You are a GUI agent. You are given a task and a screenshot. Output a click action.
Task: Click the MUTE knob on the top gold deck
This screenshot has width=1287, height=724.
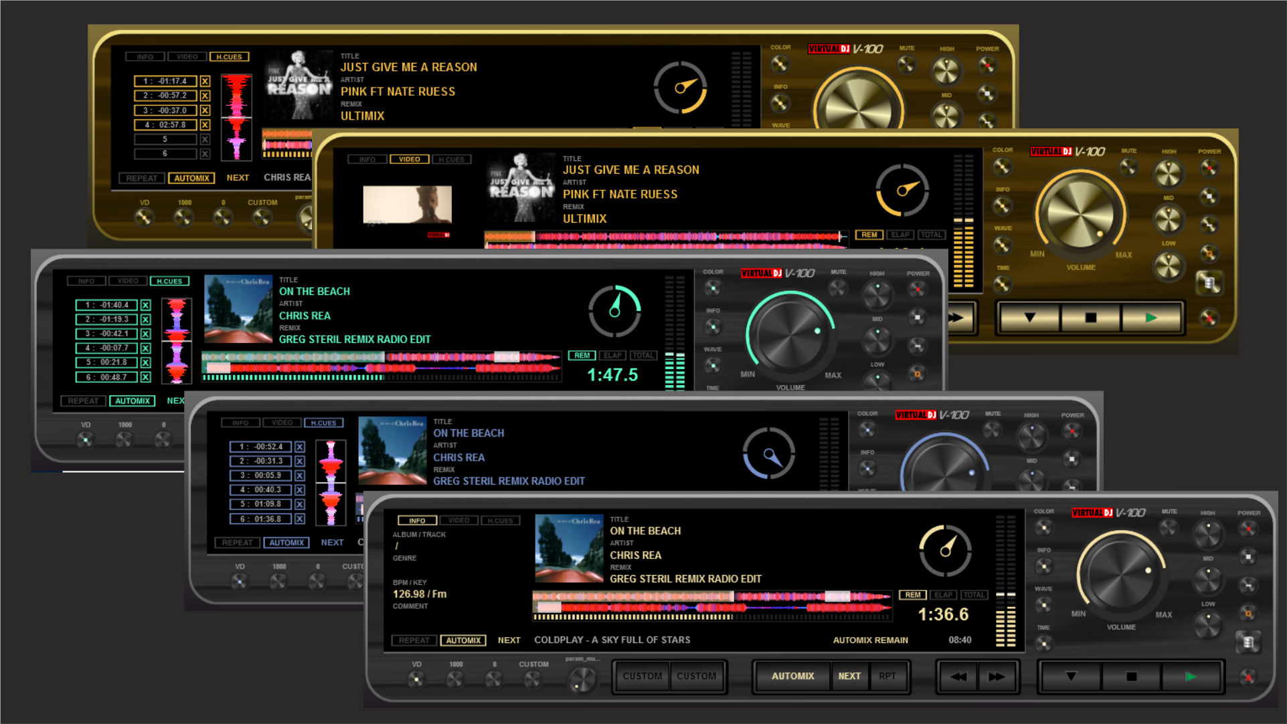(x=906, y=64)
